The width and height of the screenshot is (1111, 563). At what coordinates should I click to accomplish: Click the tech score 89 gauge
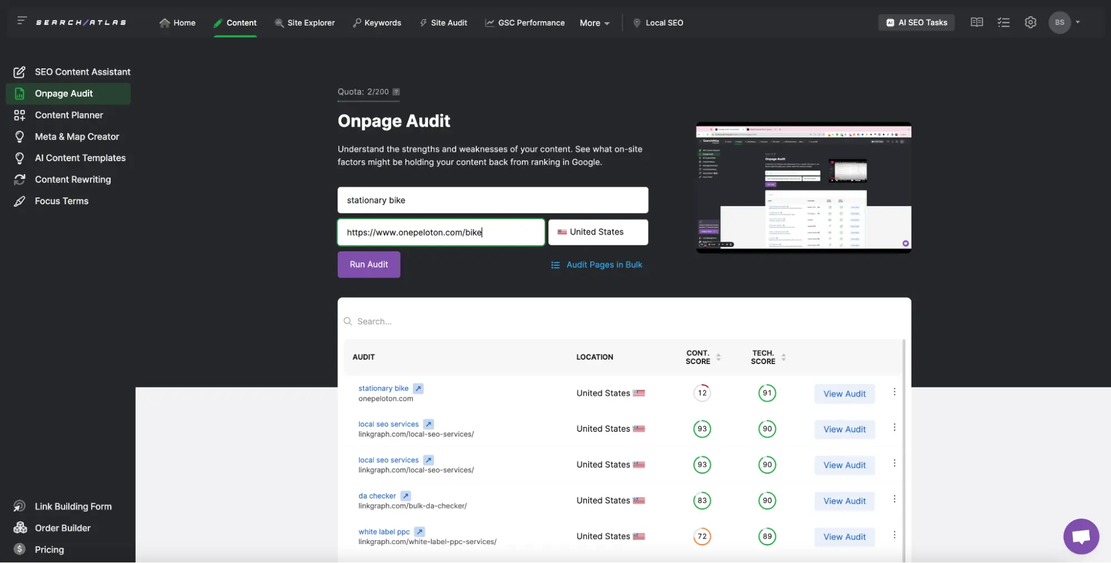(767, 536)
